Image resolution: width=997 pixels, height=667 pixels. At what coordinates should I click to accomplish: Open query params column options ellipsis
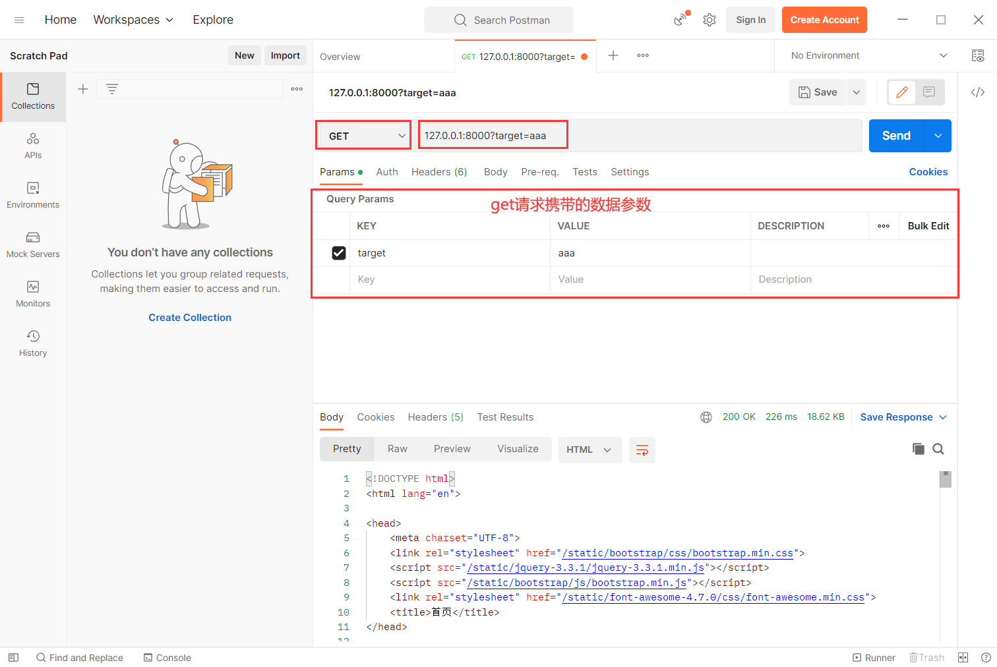coord(884,226)
